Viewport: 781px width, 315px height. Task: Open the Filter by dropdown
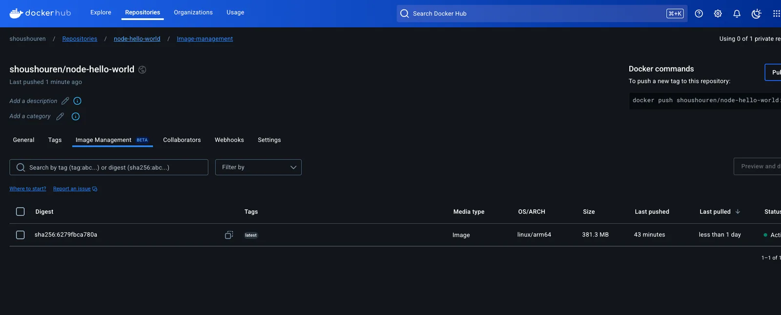(x=258, y=167)
